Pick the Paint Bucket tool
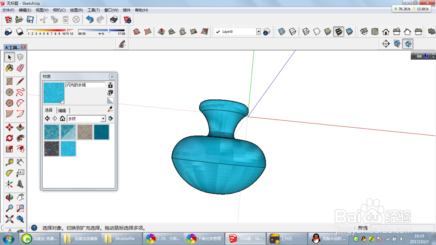436x245 pixels. (x=10, y=68)
